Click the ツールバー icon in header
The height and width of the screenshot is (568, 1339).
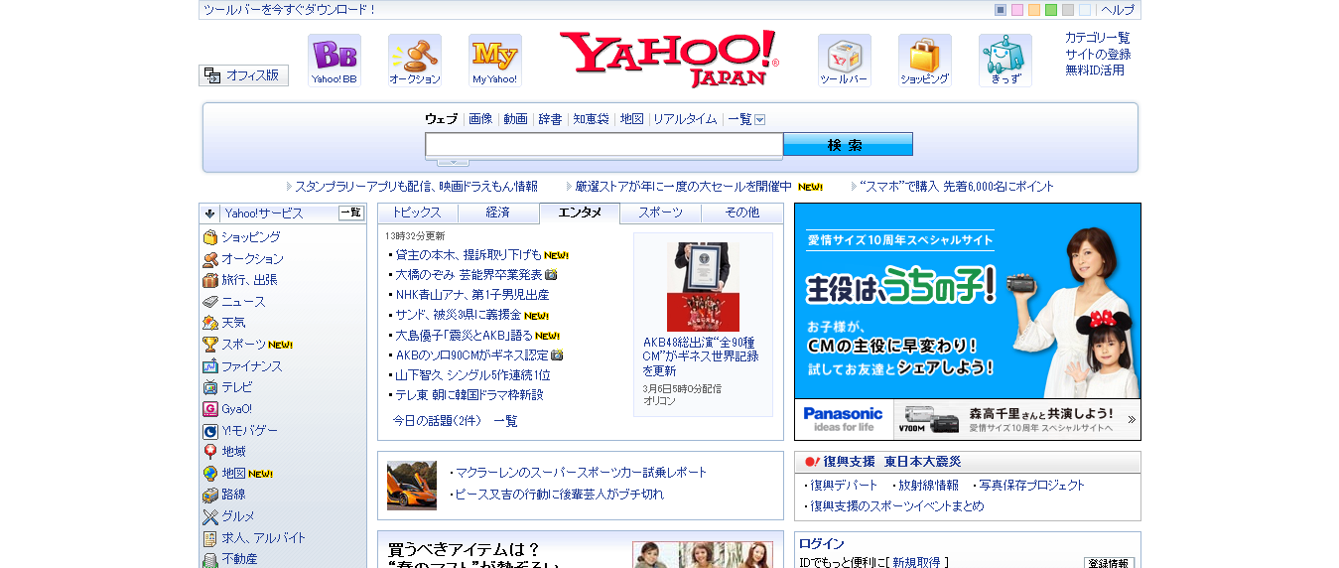pyautogui.click(x=845, y=61)
